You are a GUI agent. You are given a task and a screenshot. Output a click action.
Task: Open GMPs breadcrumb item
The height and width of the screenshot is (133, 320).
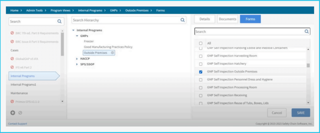(x=114, y=10)
